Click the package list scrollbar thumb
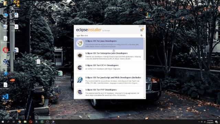 pos(144,50)
